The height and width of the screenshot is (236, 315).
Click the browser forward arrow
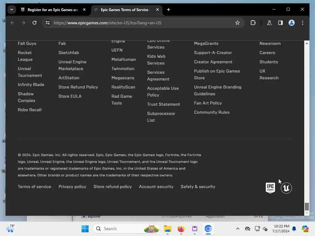click(23, 23)
